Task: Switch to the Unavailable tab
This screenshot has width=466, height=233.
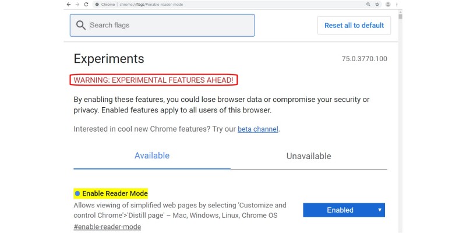Action: pos(309,156)
